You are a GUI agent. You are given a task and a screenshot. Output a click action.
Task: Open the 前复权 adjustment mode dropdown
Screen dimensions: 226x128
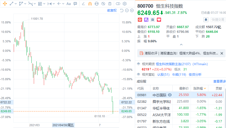coord(112,10)
